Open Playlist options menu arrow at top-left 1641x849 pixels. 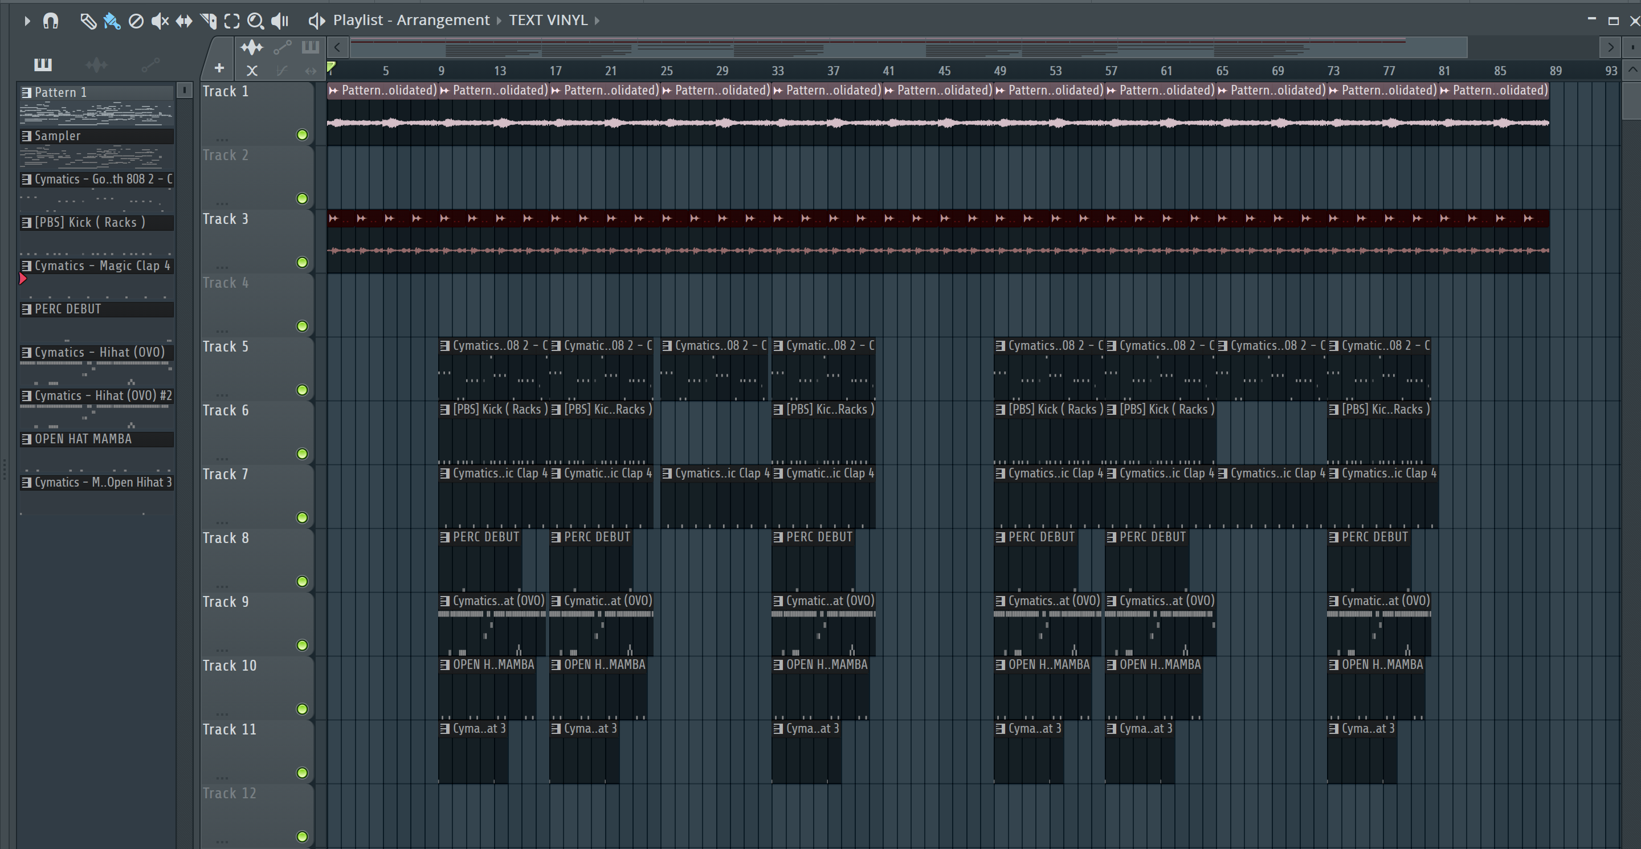[x=27, y=21]
